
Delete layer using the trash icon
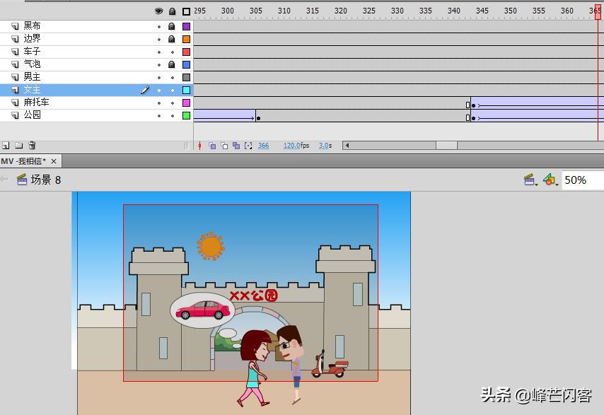32,146
